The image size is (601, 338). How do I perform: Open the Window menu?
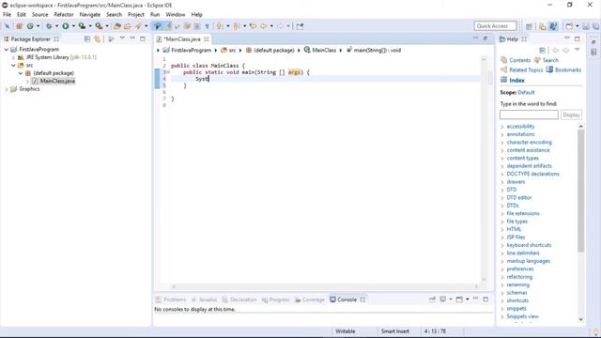click(176, 15)
